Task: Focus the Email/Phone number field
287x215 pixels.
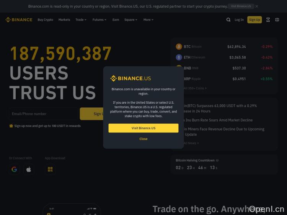Action: [x=43, y=114]
